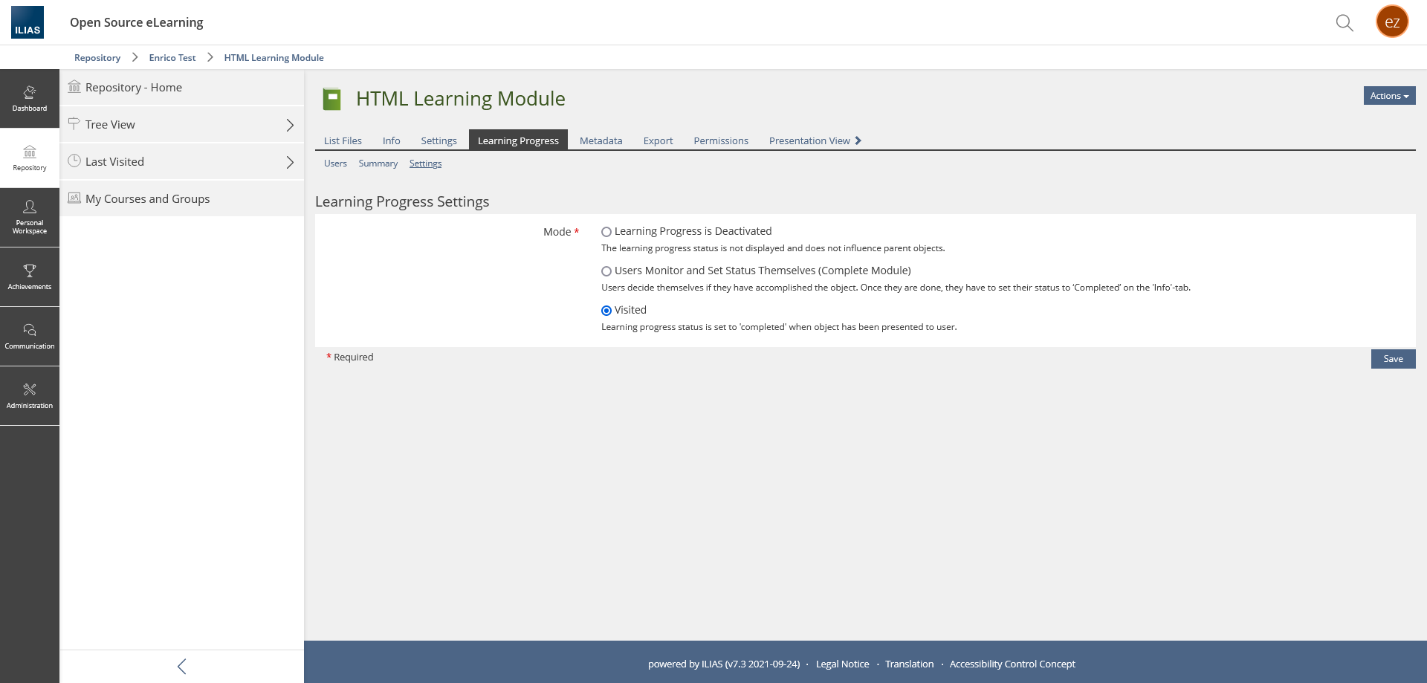This screenshot has height=683, width=1427.
Task: Go to Dashboard in main sidebar
Action: 30,99
